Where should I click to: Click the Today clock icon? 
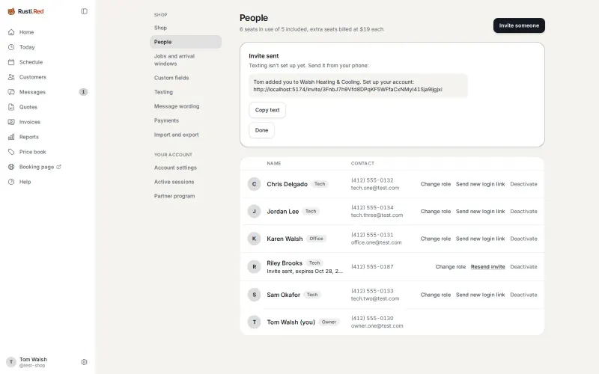click(x=11, y=47)
